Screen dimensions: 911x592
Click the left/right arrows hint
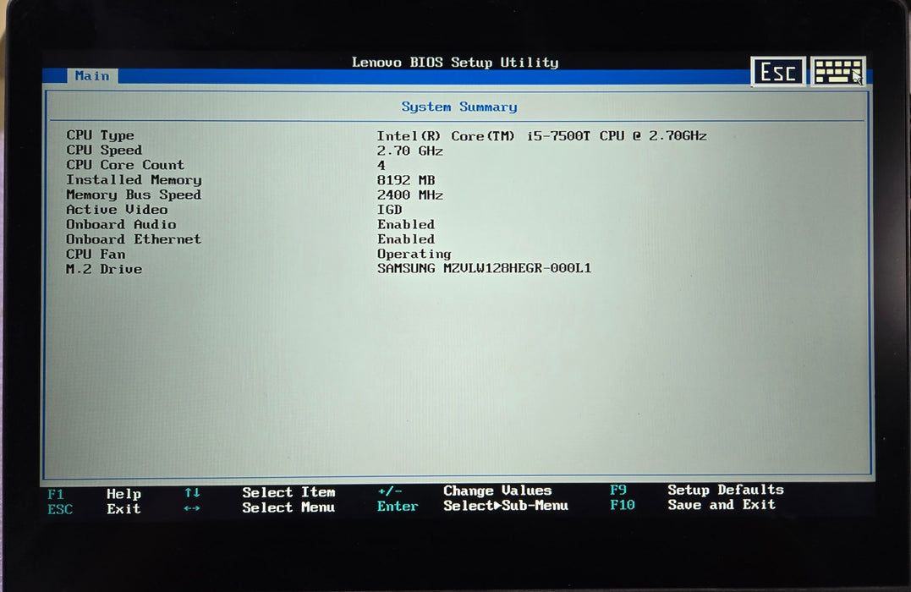tap(192, 508)
